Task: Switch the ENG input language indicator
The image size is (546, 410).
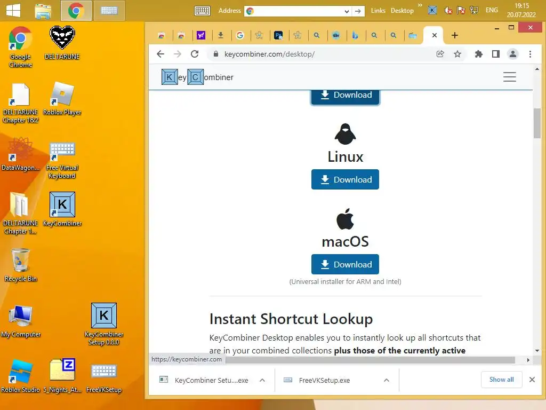Action: 491,10
